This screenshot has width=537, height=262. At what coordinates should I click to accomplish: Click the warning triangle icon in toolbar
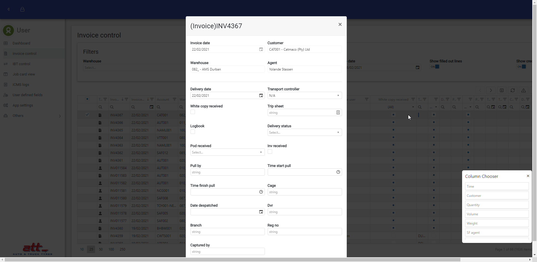523,90
